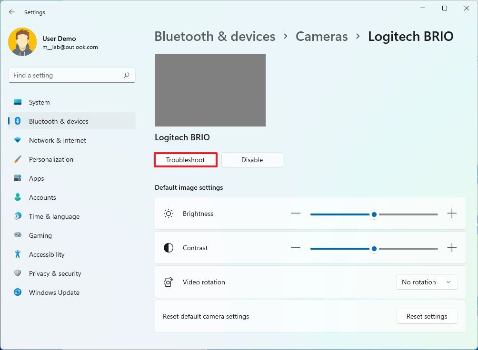Open Gaming via the Xbox icon
The width and height of the screenshot is (478, 350).
(x=20, y=235)
